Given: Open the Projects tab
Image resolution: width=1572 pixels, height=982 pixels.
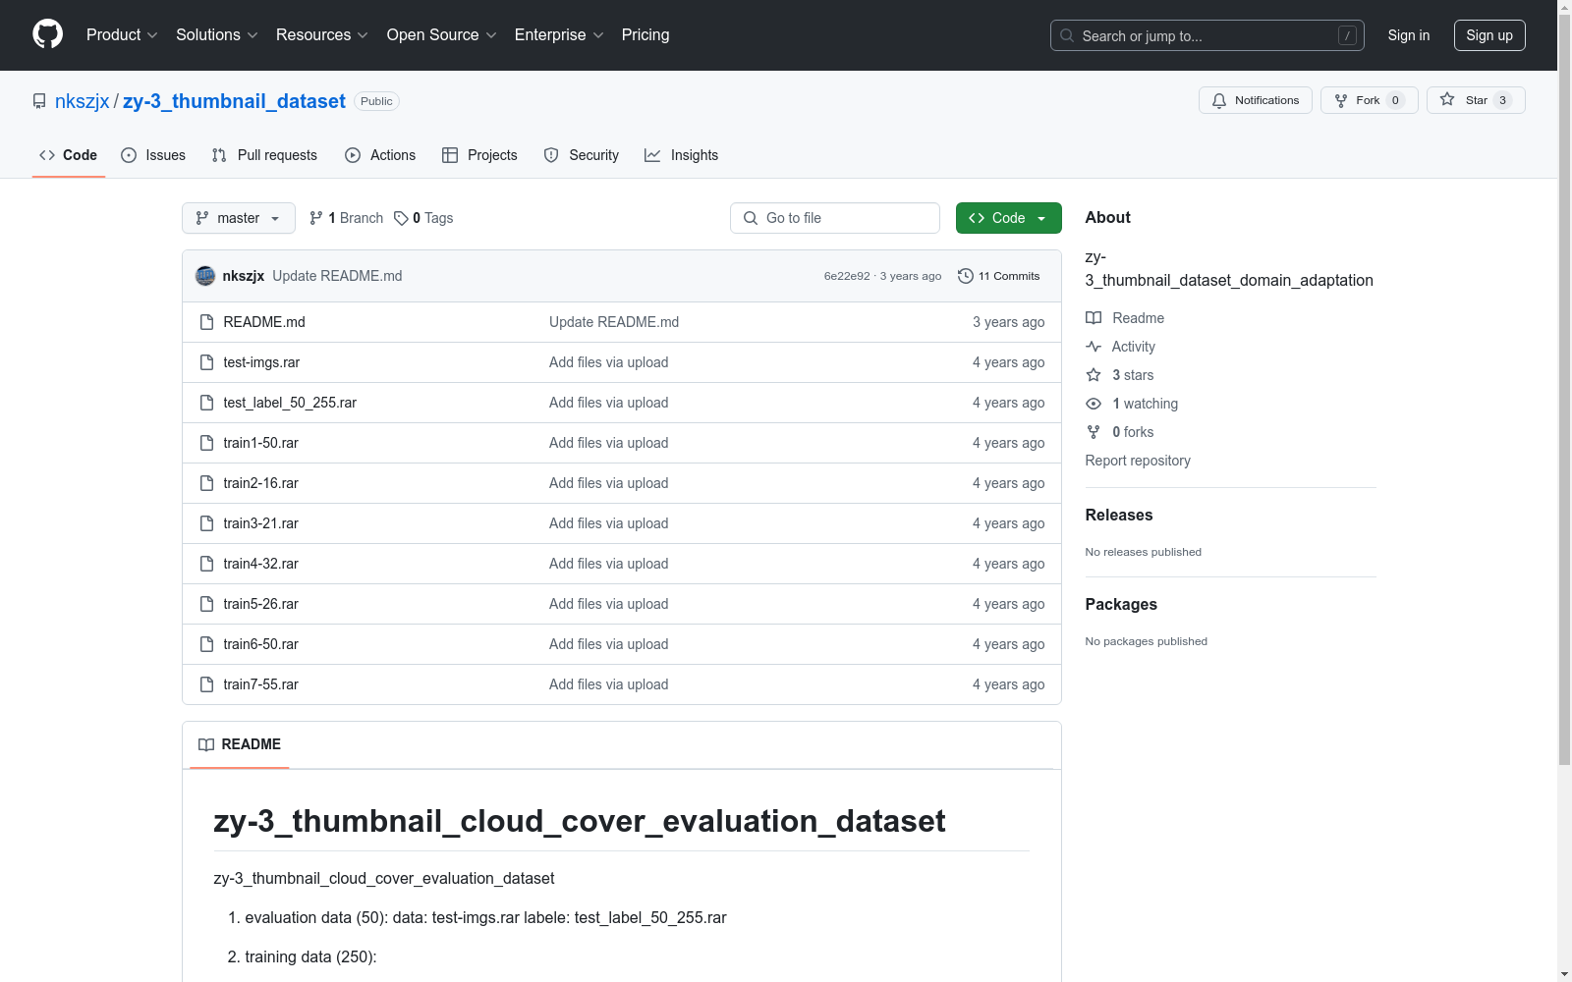Looking at the screenshot, I should pyautogui.click(x=479, y=155).
